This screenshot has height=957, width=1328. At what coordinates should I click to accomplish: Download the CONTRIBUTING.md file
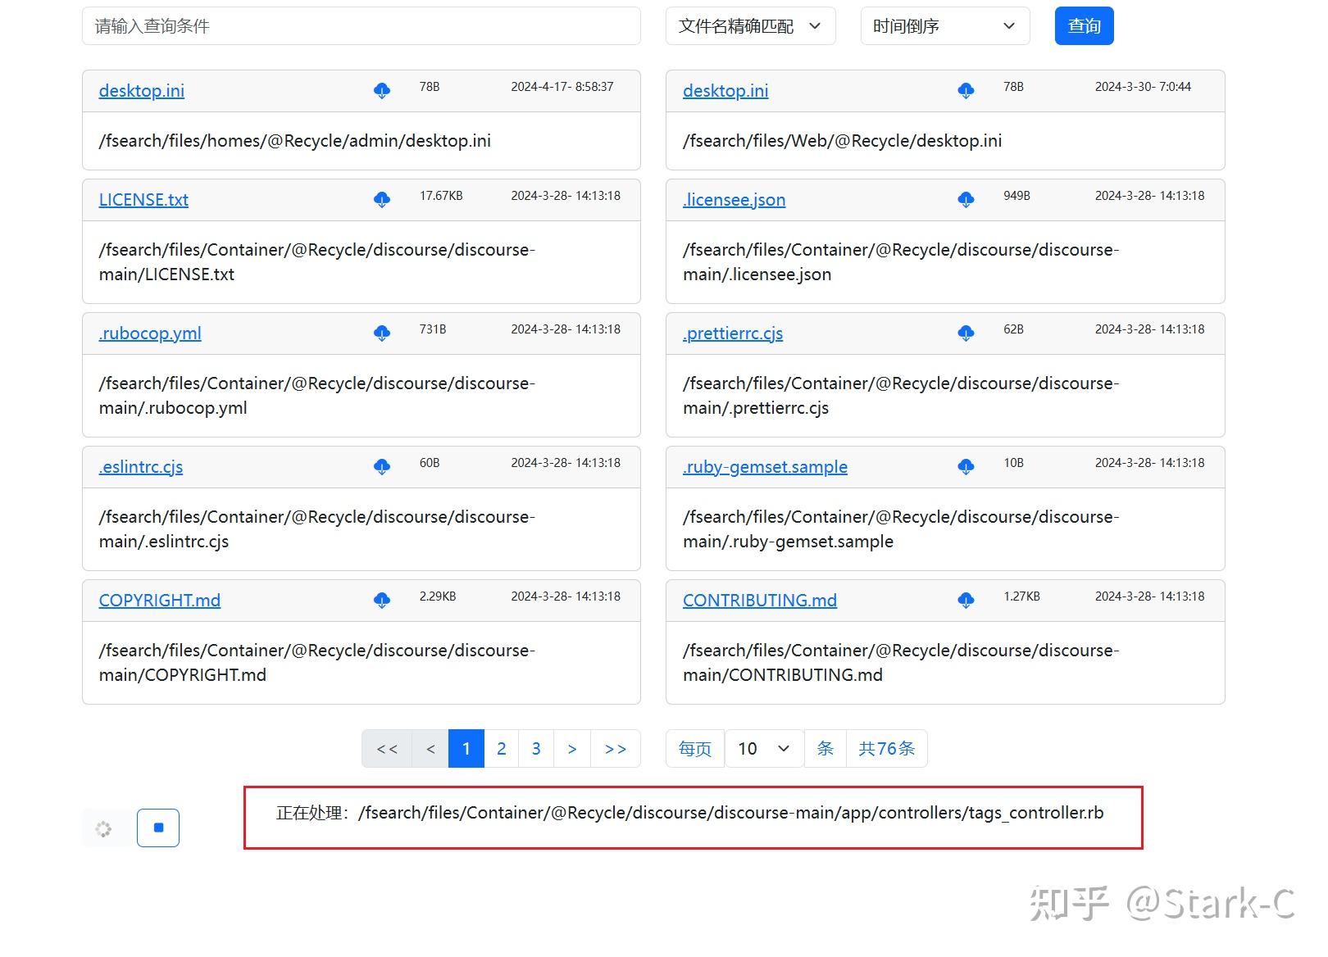[x=966, y=601]
